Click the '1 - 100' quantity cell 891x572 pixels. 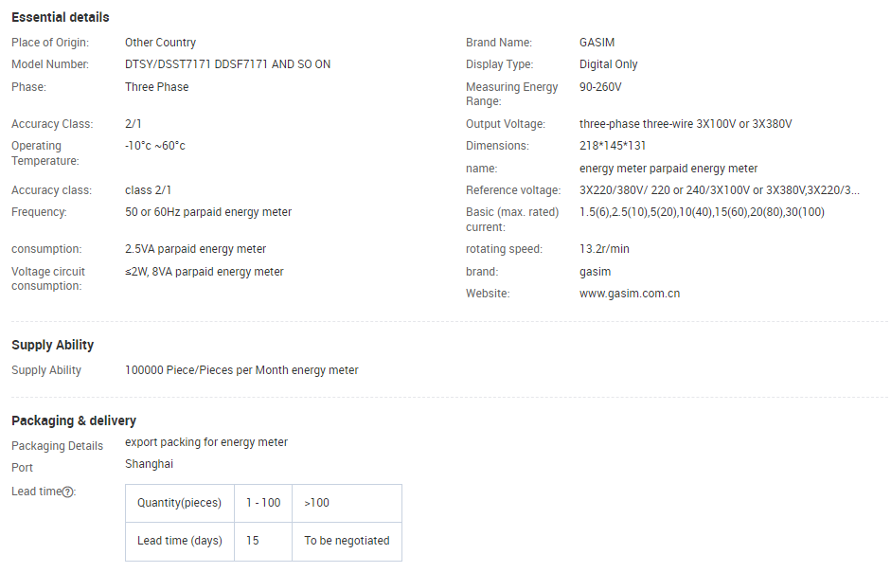click(263, 503)
